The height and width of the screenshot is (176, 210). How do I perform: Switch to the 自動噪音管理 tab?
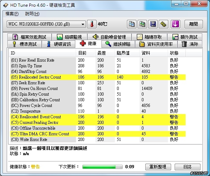tap(109, 37)
